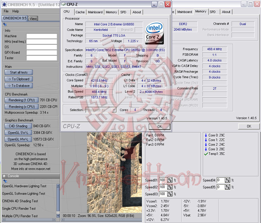Click the pin icon in Console panel
This screenshot has width=261, height=223.
(x=5, y=181)
